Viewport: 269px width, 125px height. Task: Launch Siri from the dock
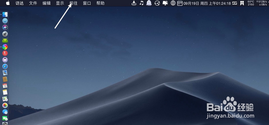[5, 27]
